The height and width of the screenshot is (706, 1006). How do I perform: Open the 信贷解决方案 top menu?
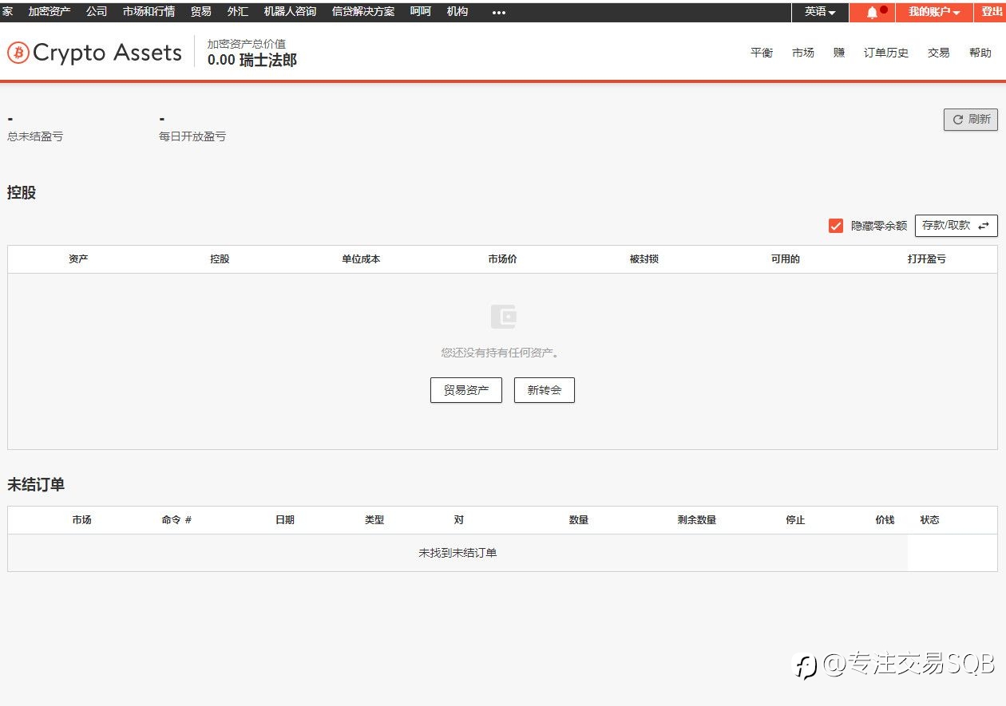(x=363, y=12)
